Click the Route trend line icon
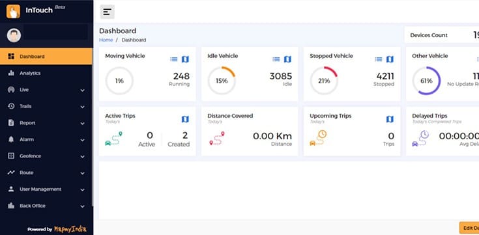Viewport: 479px width, 235px height. pos(11,173)
